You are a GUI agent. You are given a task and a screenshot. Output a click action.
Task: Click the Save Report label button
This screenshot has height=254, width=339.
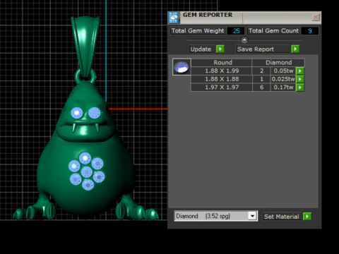click(x=263, y=49)
